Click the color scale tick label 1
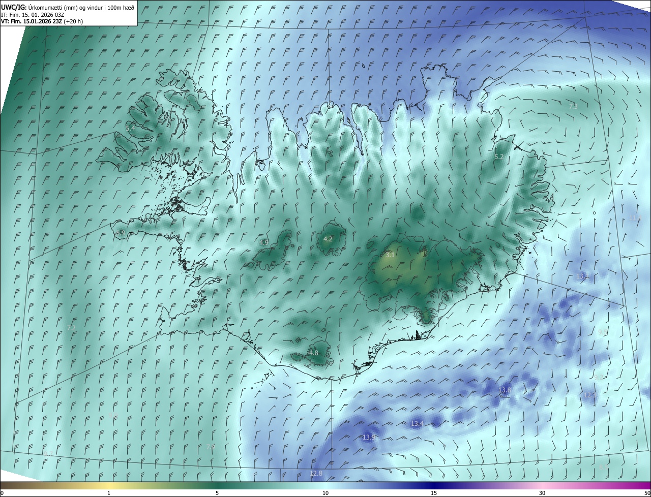 [x=109, y=493]
